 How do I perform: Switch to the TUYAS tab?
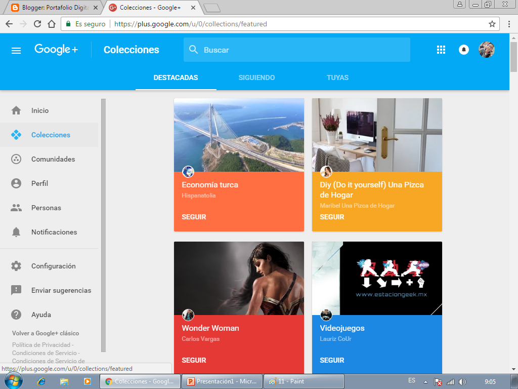(337, 77)
